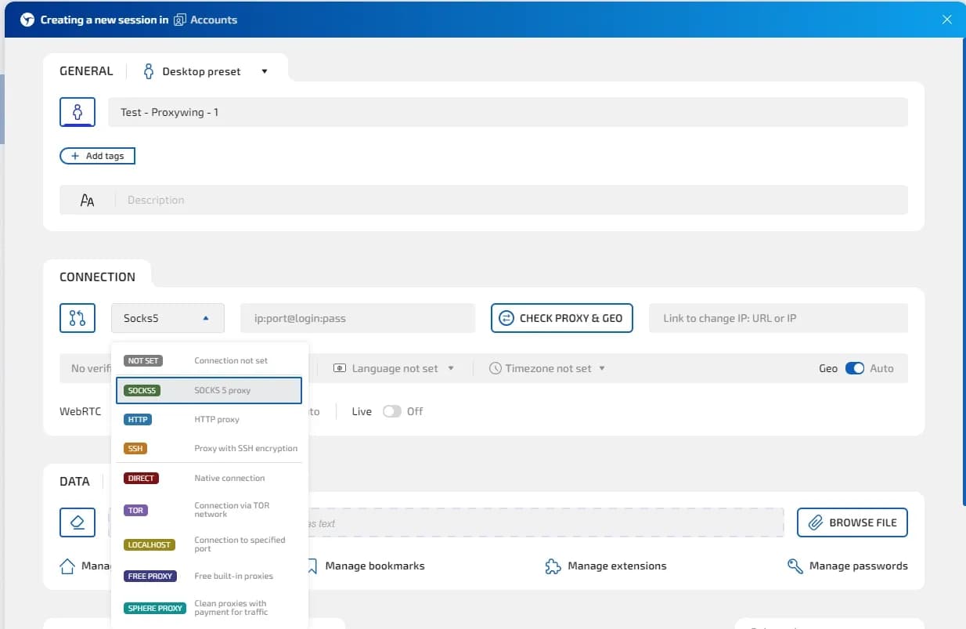Enable the WebRTC Live toggle
This screenshot has height=629, width=966.
pos(394,410)
